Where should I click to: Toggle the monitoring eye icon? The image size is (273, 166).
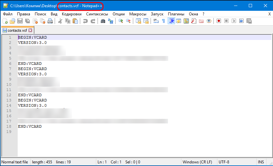point(209,21)
